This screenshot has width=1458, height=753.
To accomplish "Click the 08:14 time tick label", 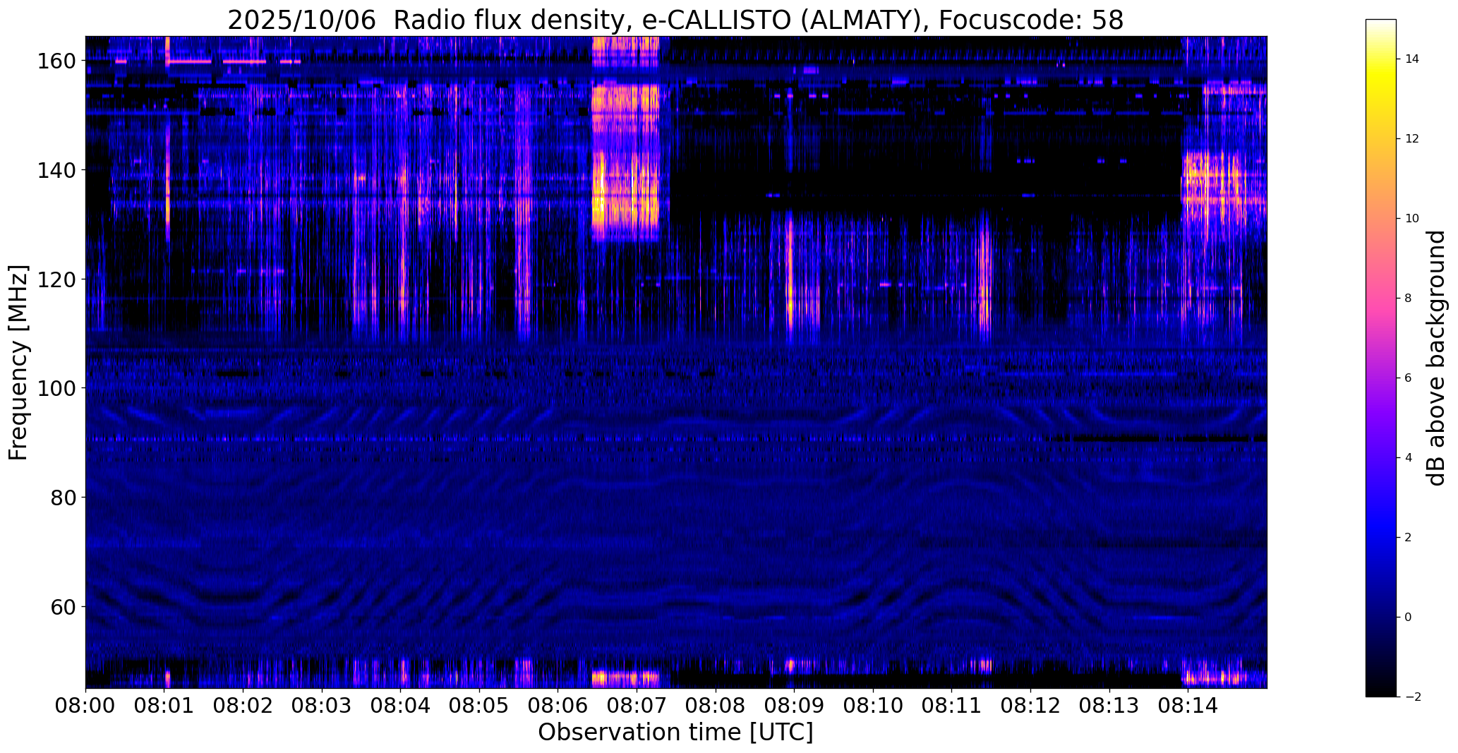I will pyautogui.click(x=1188, y=705).
